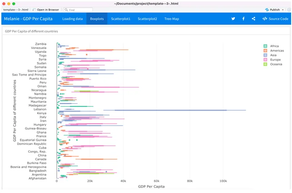Open the Scatterplot1 tab
This screenshot has width=292, height=193.
(x=121, y=19)
